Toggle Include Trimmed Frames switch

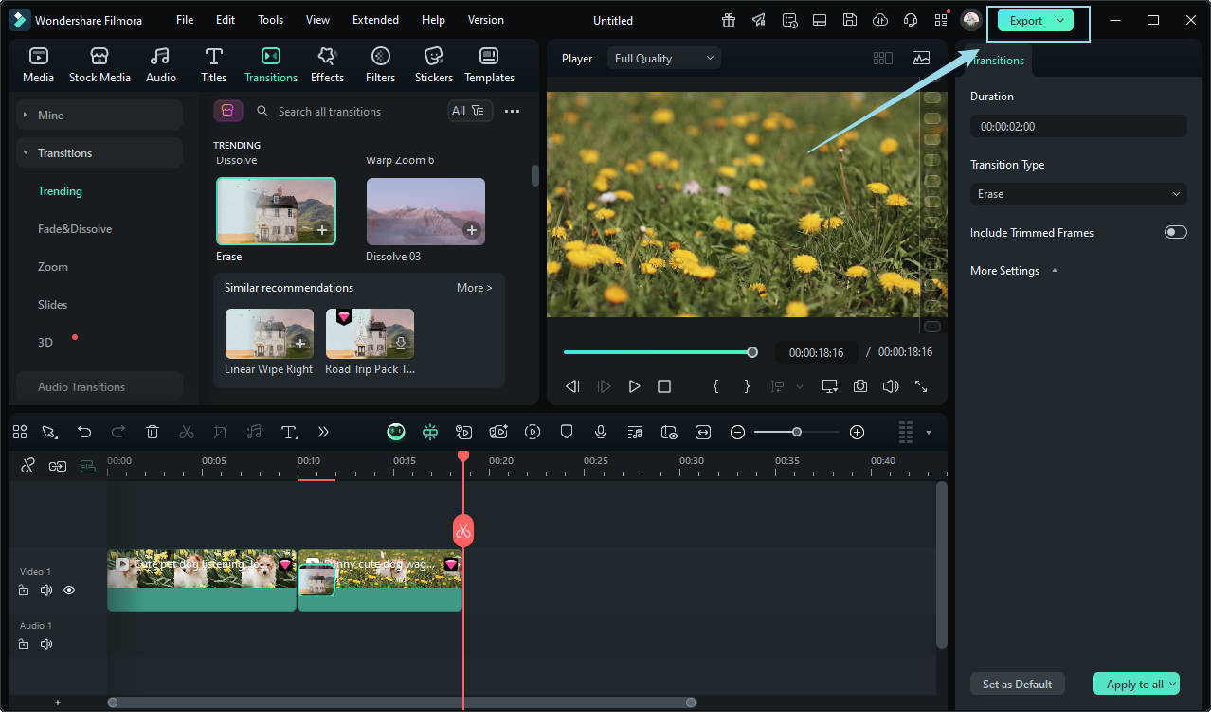1175,232
